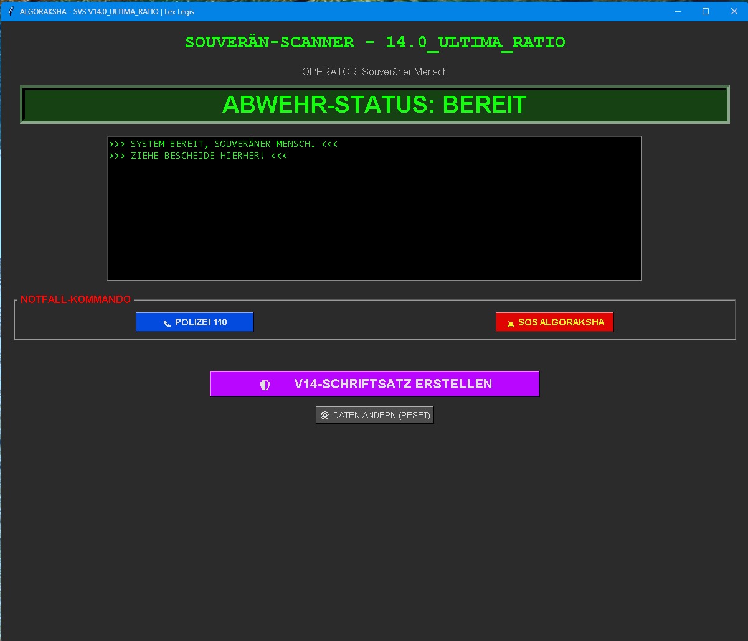748x641 pixels.
Task: Click the SOUVERÄN-SCANNER heading text
Action: pos(375,42)
